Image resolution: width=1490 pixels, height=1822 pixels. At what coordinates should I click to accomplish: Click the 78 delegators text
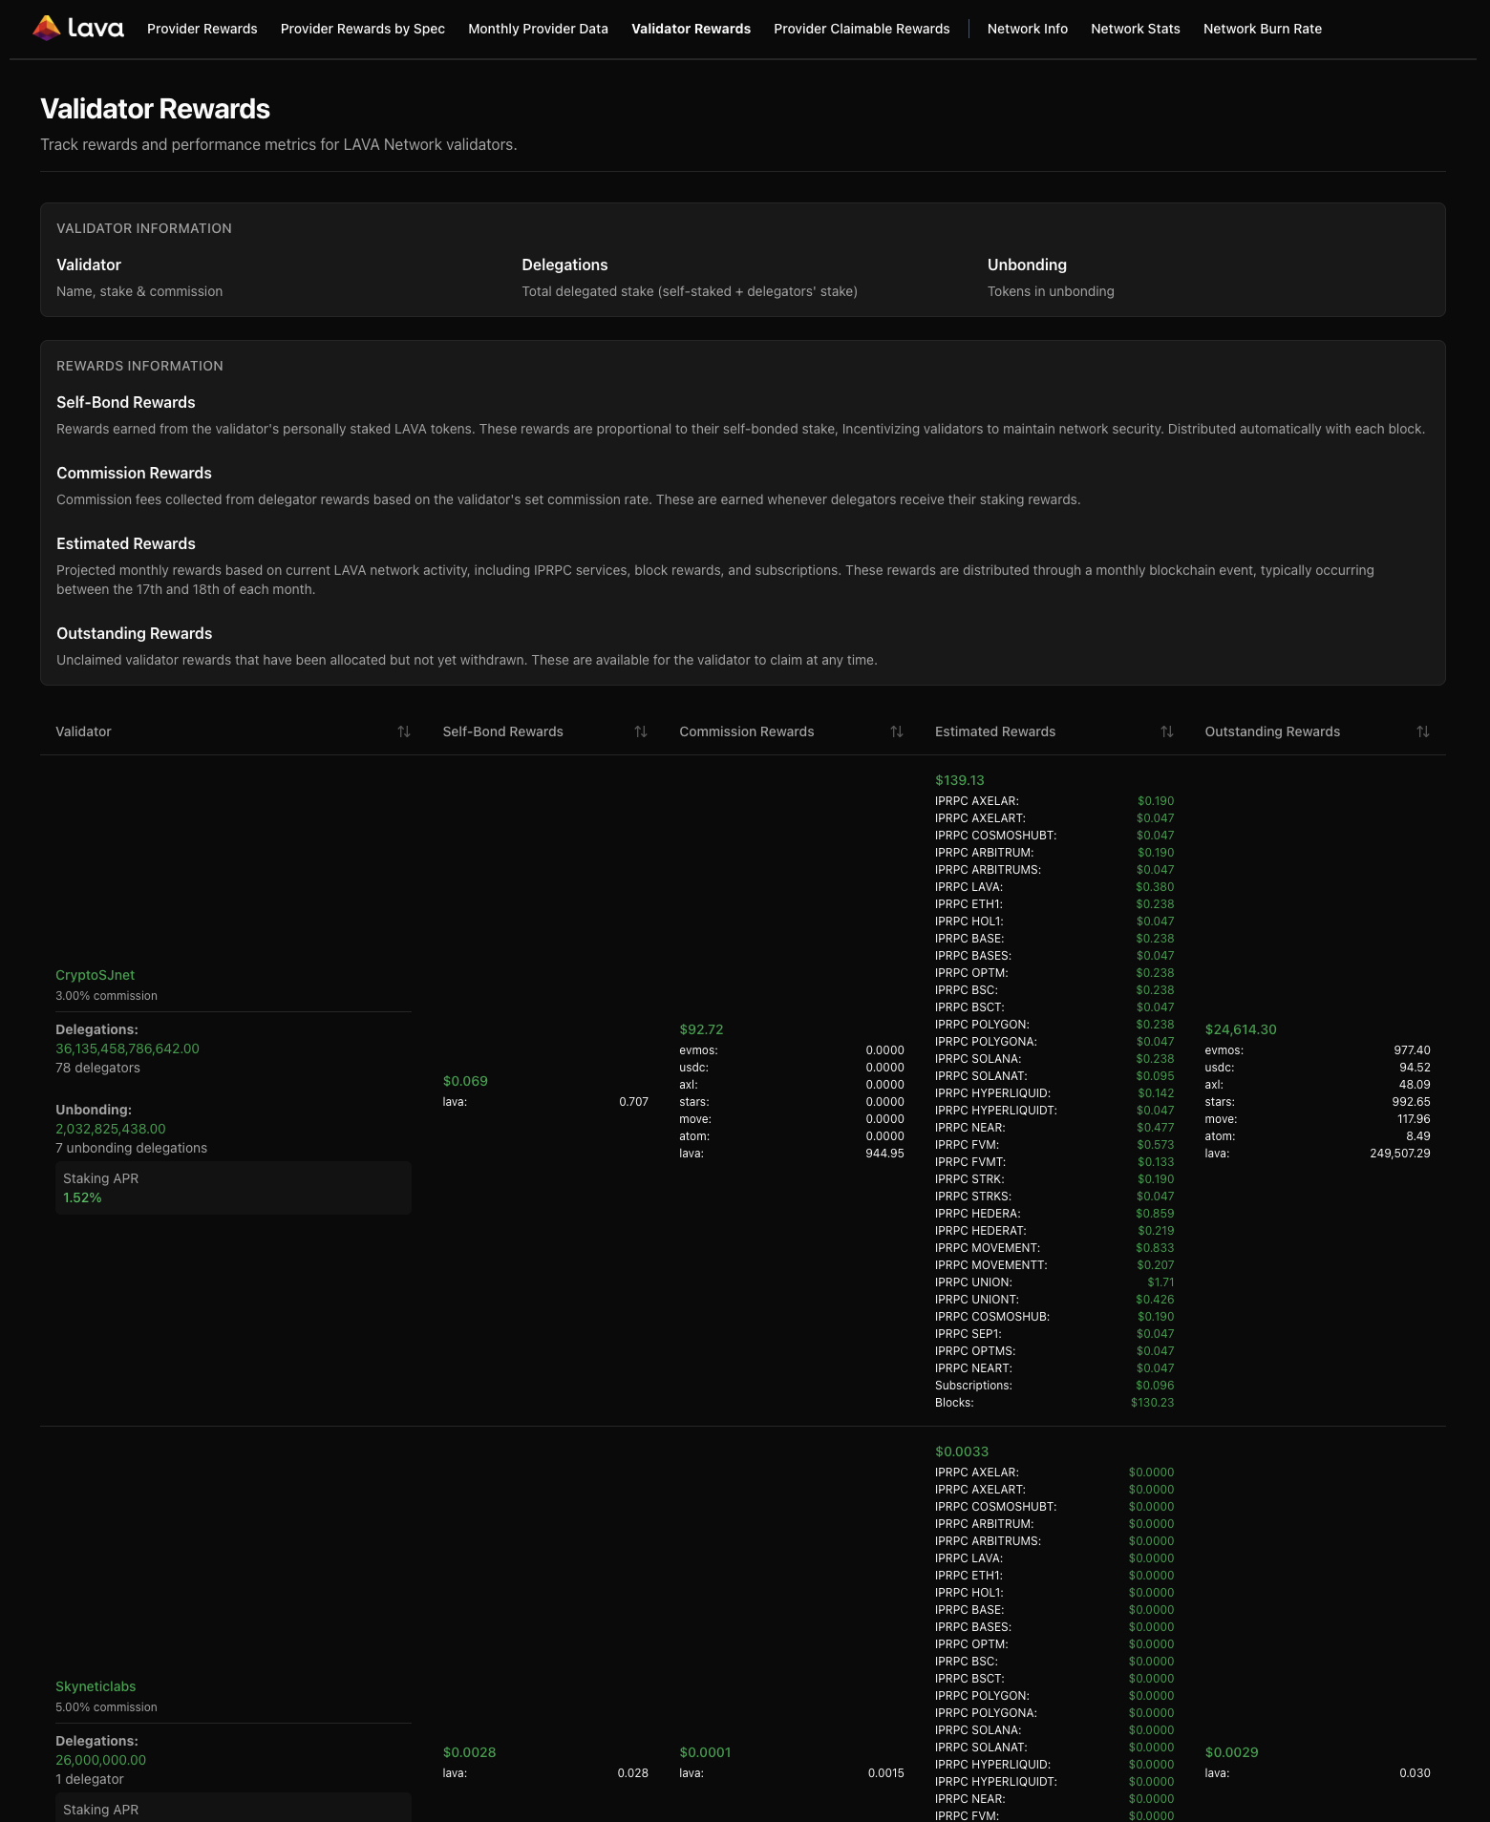[97, 1068]
